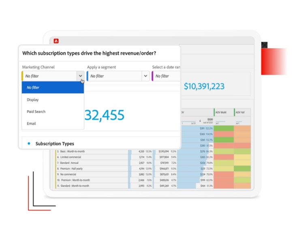Click the $10,391,223 summary number
Screen dimensions: 304x228
tap(204, 86)
